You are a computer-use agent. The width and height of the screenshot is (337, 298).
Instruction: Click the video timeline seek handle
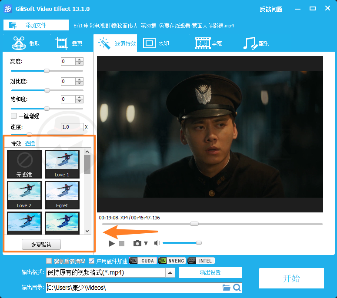[194, 224]
